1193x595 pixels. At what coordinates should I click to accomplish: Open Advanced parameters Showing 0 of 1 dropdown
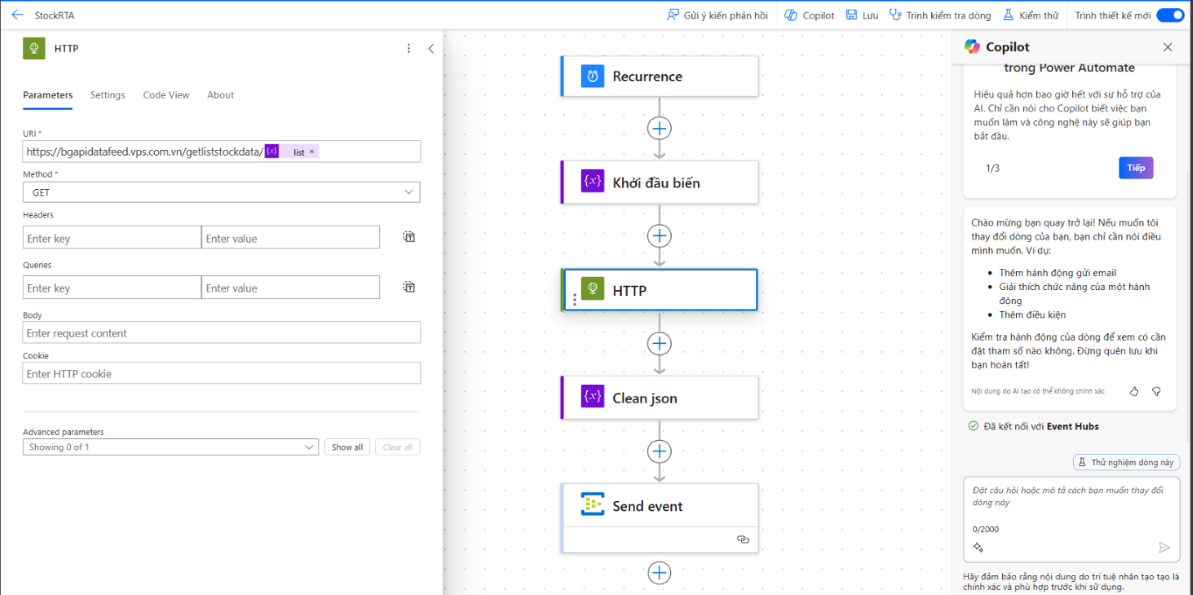click(x=171, y=447)
